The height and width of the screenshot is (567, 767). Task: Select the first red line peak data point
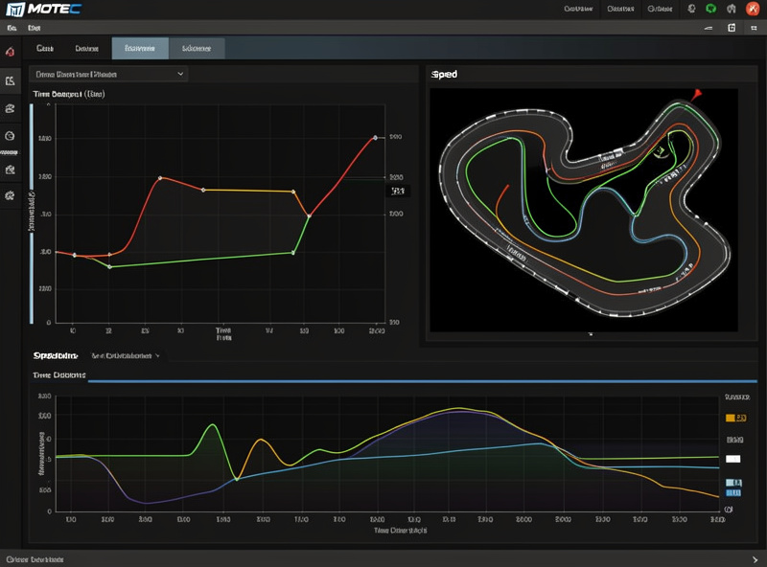click(x=160, y=178)
